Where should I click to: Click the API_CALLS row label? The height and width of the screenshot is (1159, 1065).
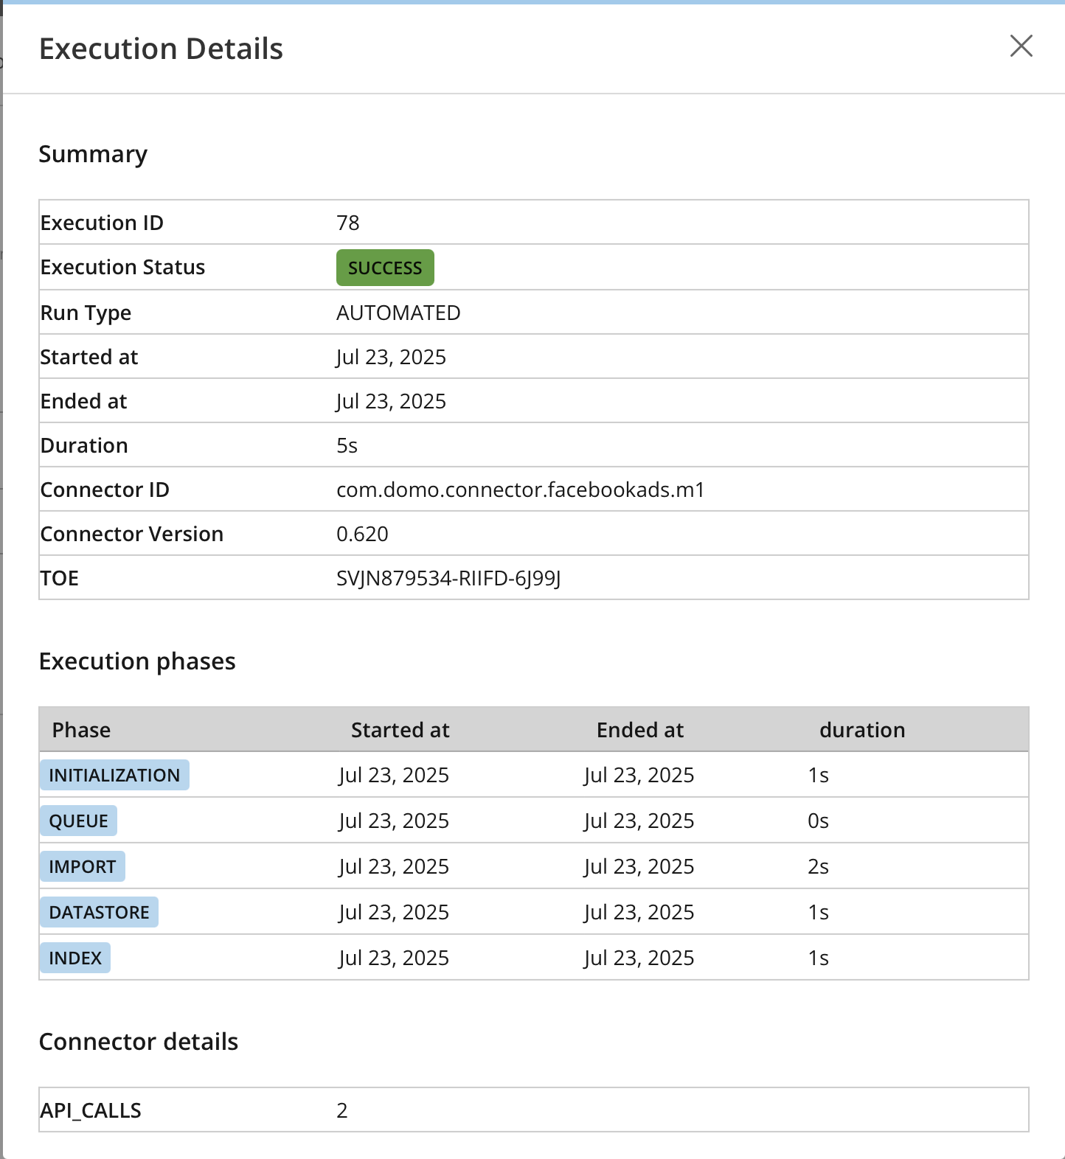[91, 1110]
